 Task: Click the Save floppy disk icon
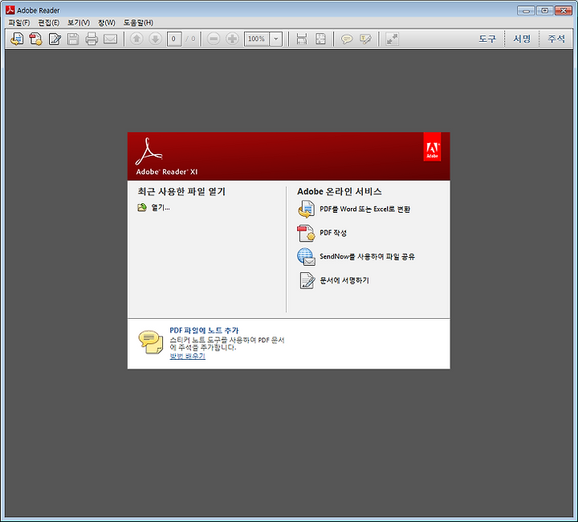73,39
